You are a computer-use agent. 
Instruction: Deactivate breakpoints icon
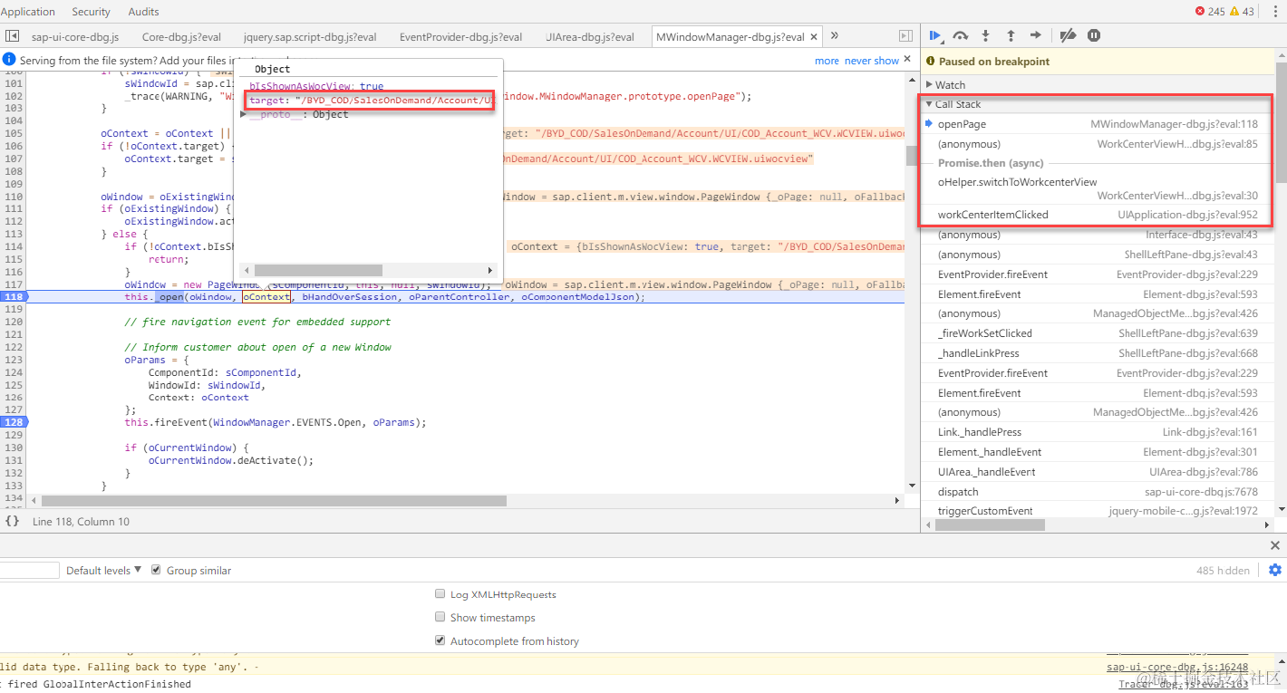pyautogui.click(x=1068, y=35)
